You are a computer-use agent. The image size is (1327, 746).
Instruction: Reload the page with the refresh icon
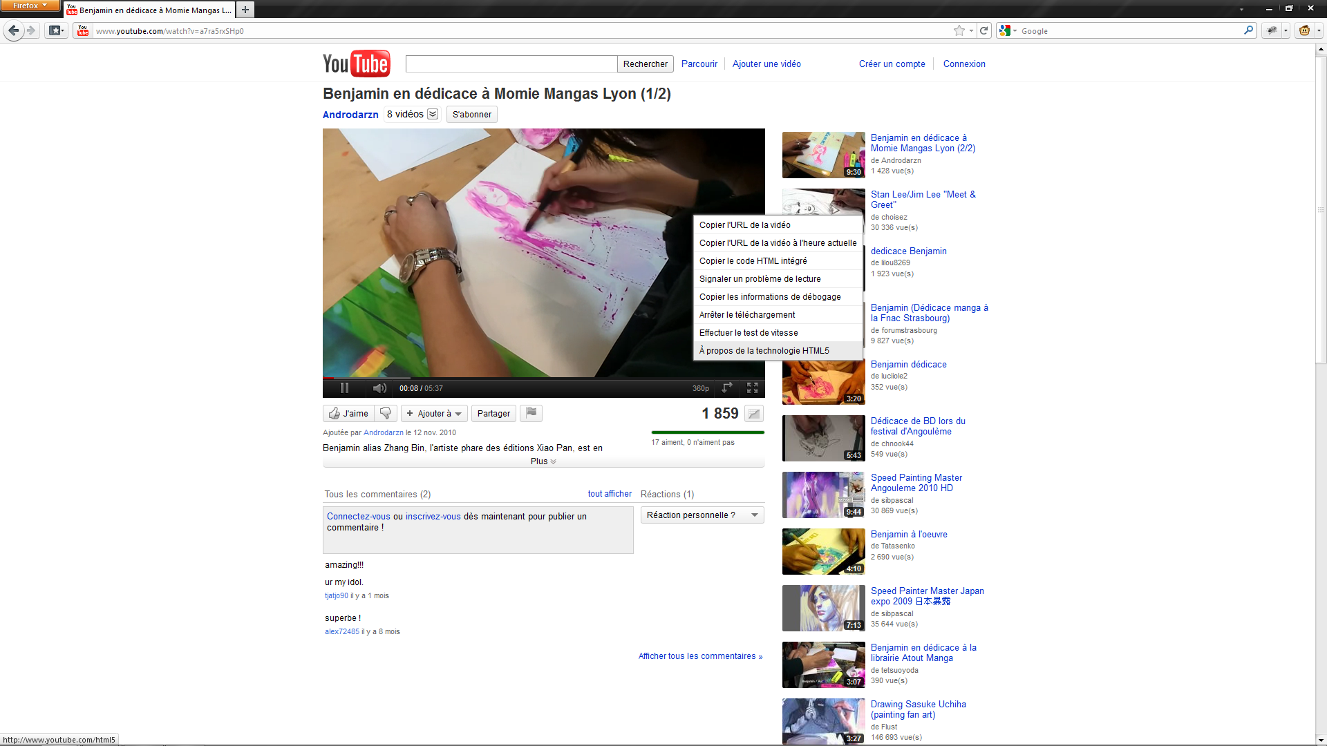pos(984,30)
